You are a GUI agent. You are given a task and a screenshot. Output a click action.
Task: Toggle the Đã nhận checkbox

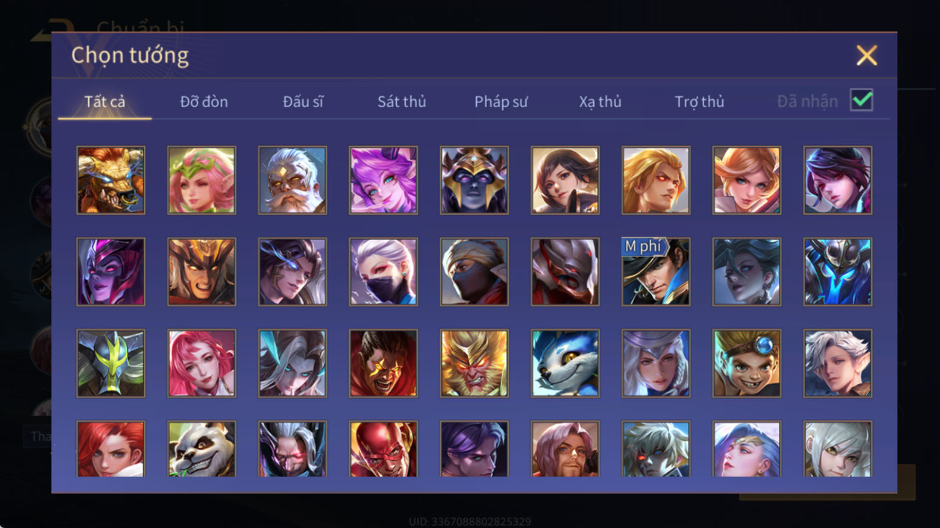click(x=862, y=100)
